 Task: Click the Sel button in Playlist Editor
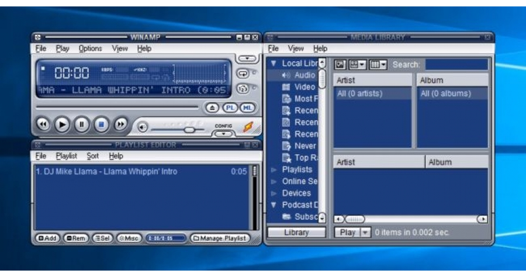tap(102, 238)
